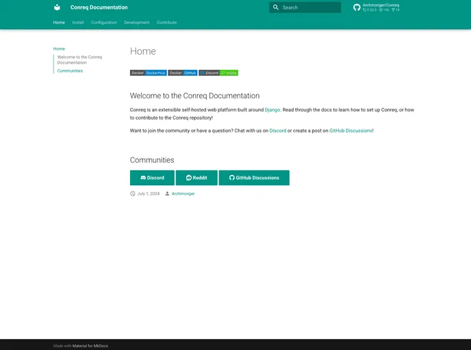This screenshot has height=350, width=471.
Task: Click the inline GitHub Discussions link
Action: pyautogui.click(x=351, y=130)
